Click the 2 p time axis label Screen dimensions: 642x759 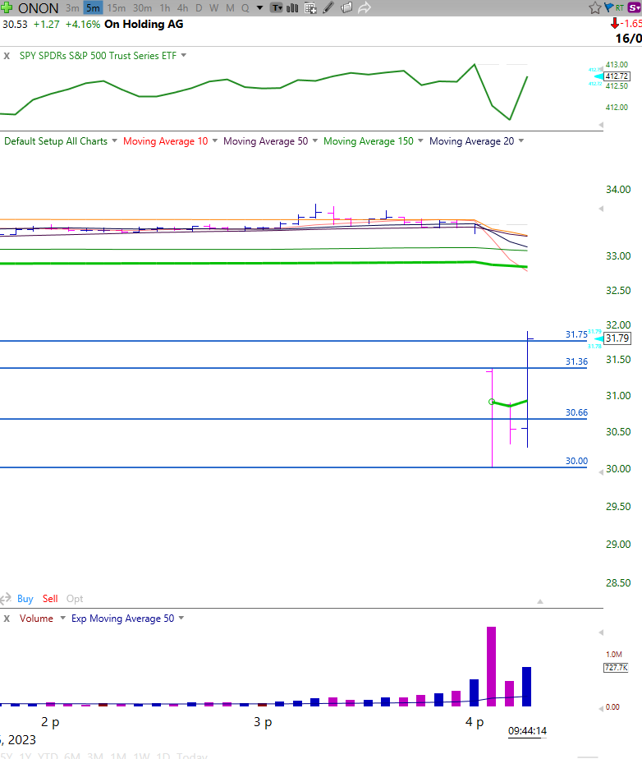pyautogui.click(x=50, y=722)
